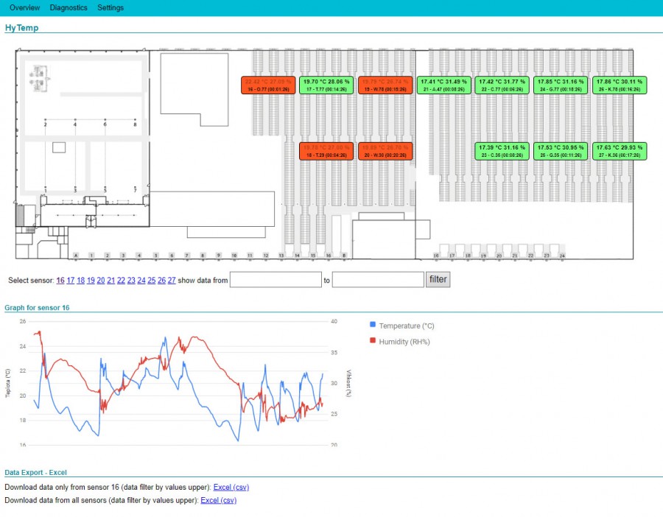This screenshot has height=517, width=663.
Task: Focus the 'show data from' start date field
Action: pos(276,280)
